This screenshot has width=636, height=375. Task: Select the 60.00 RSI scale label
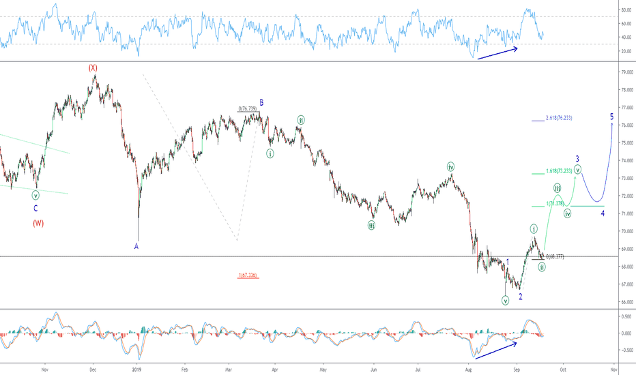pos(626,23)
